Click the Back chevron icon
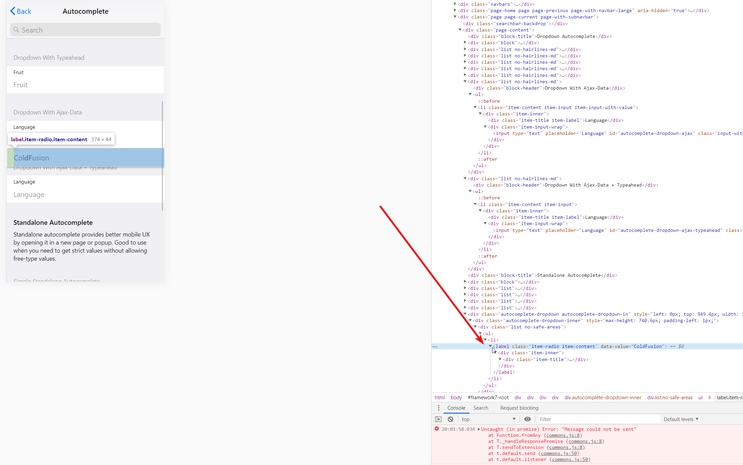 click(13, 11)
